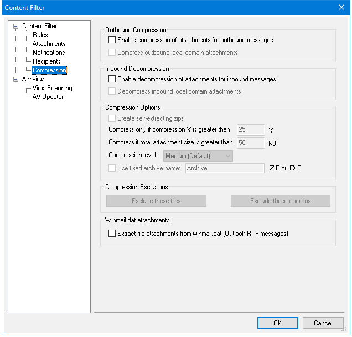Collapse the Content Filter tree node
352x337 pixels.
tap(16, 26)
